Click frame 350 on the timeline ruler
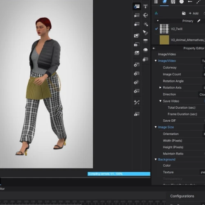The image size is (205, 205). point(61,201)
